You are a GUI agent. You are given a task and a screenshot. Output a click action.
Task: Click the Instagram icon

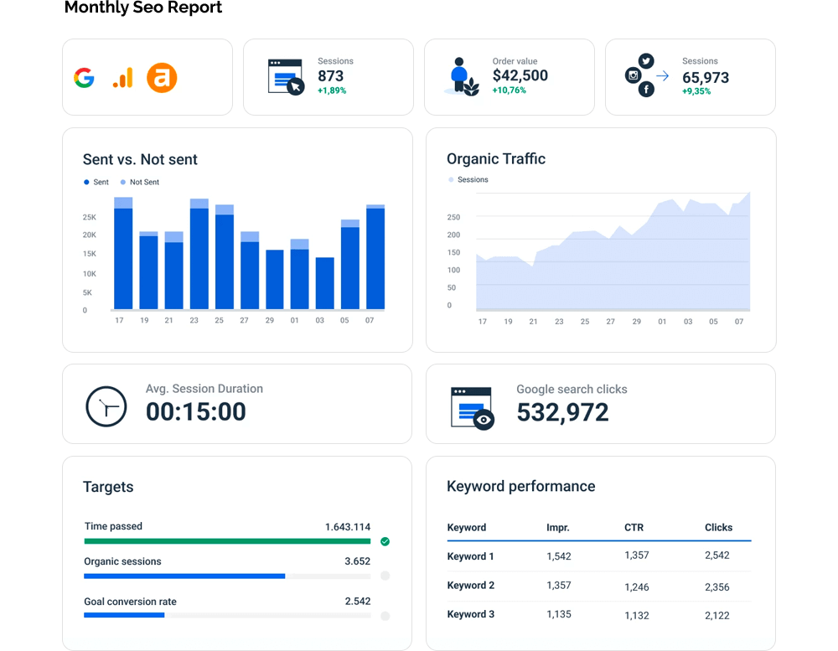pos(633,75)
